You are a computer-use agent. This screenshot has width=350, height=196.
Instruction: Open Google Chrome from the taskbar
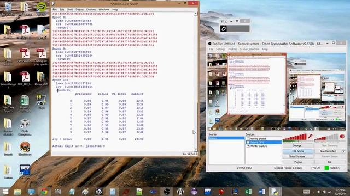[44, 192]
